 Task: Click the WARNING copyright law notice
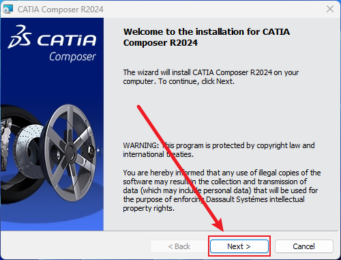(219, 150)
